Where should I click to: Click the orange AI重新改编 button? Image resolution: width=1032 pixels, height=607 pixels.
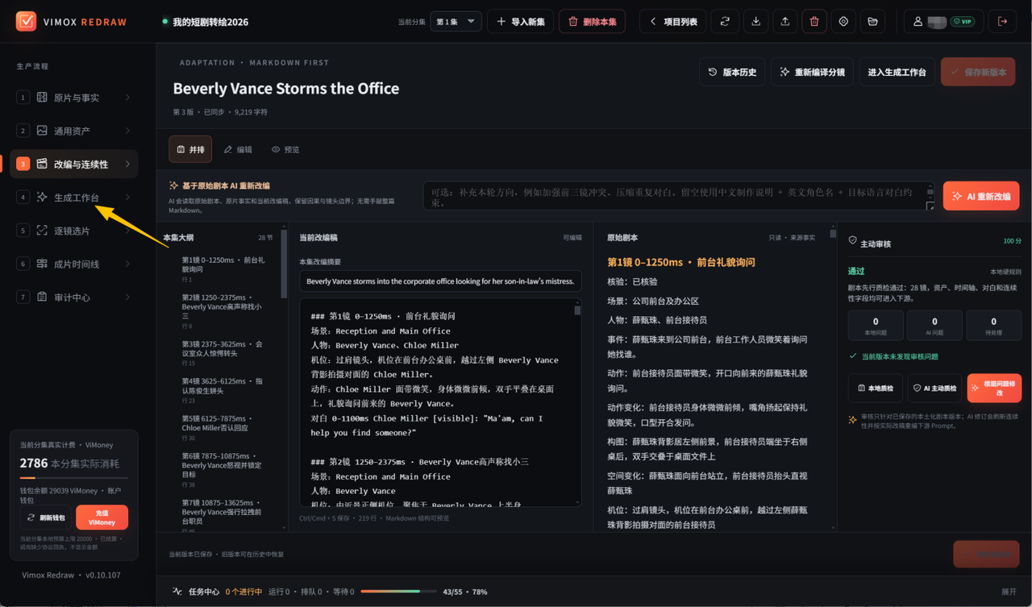[x=981, y=196]
